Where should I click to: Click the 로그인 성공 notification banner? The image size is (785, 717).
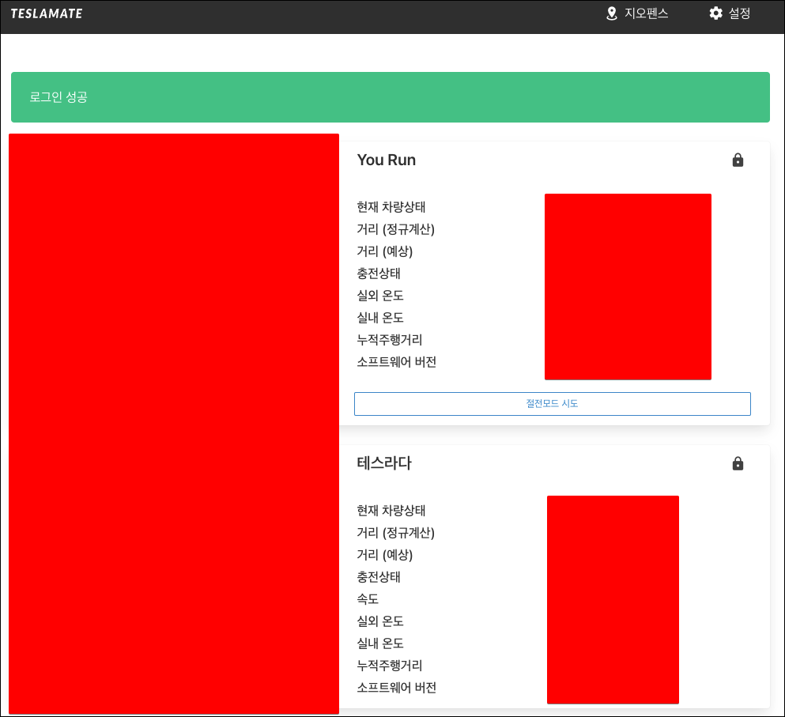390,97
